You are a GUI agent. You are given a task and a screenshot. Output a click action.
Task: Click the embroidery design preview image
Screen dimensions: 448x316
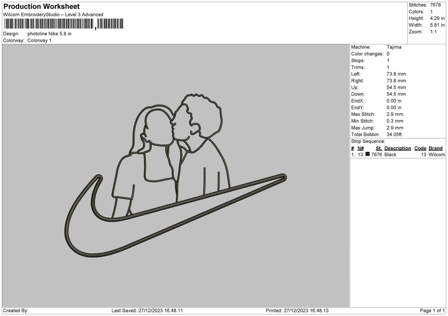click(175, 176)
